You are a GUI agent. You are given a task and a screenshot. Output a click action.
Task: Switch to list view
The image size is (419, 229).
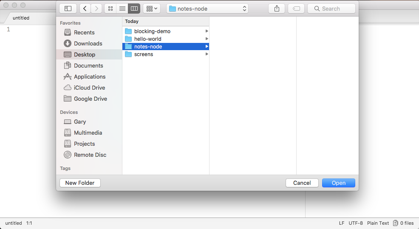click(x=122, y=8)
